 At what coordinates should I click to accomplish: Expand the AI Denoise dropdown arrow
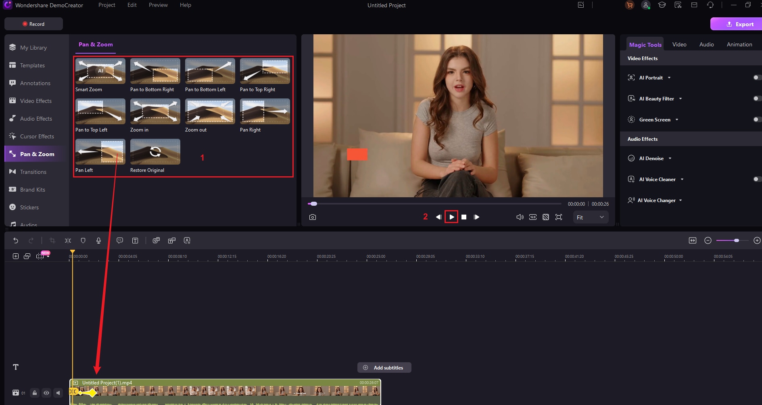pos(670,159)
